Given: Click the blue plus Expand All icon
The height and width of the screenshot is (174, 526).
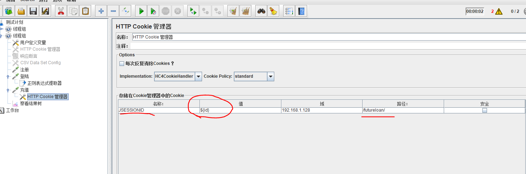Looking at the screenshot, I should coord(101,11).
